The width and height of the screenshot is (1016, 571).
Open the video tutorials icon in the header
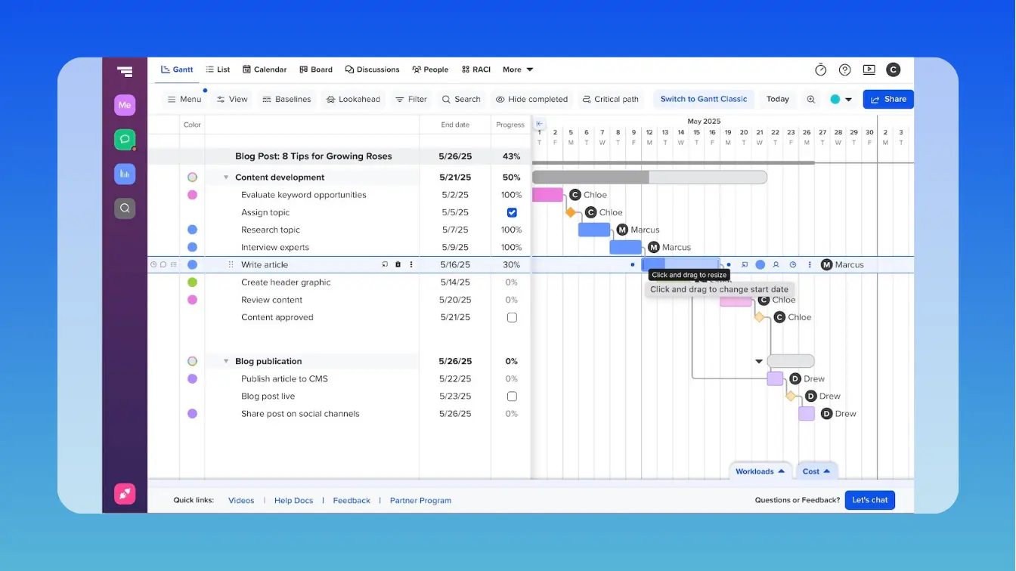[x=869, y=69]
